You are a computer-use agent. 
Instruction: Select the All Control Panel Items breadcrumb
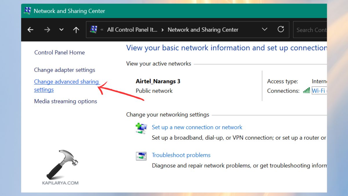point(132,29)
